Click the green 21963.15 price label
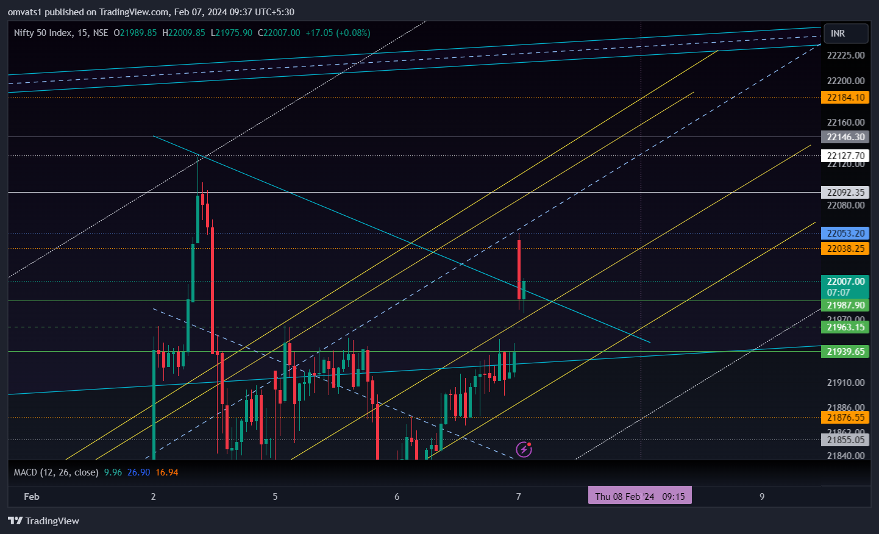The width and height of the screenshot is (879, 534). coord(845,327)
